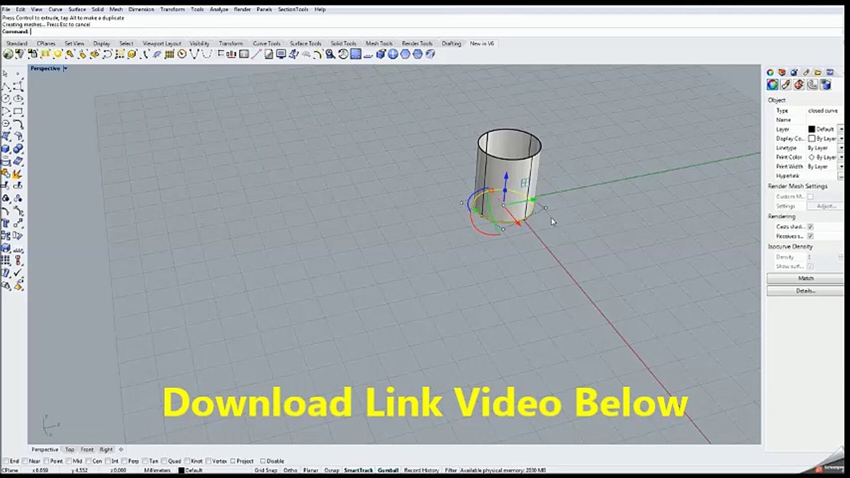Open the Print Width dropdown
Viewport: 850px width, 478px height.
point(841,167)
